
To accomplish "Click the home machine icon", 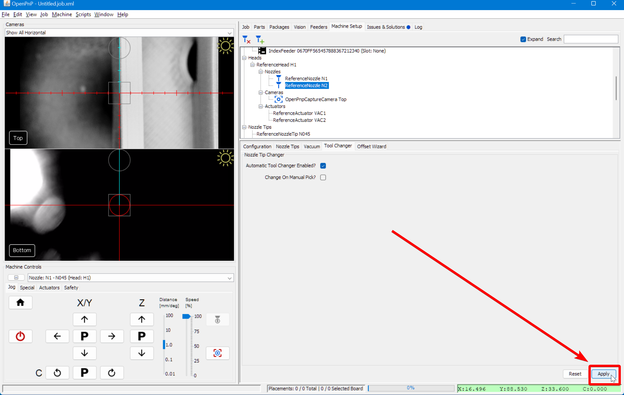I will pyautogui.click(x=20, y=302).
